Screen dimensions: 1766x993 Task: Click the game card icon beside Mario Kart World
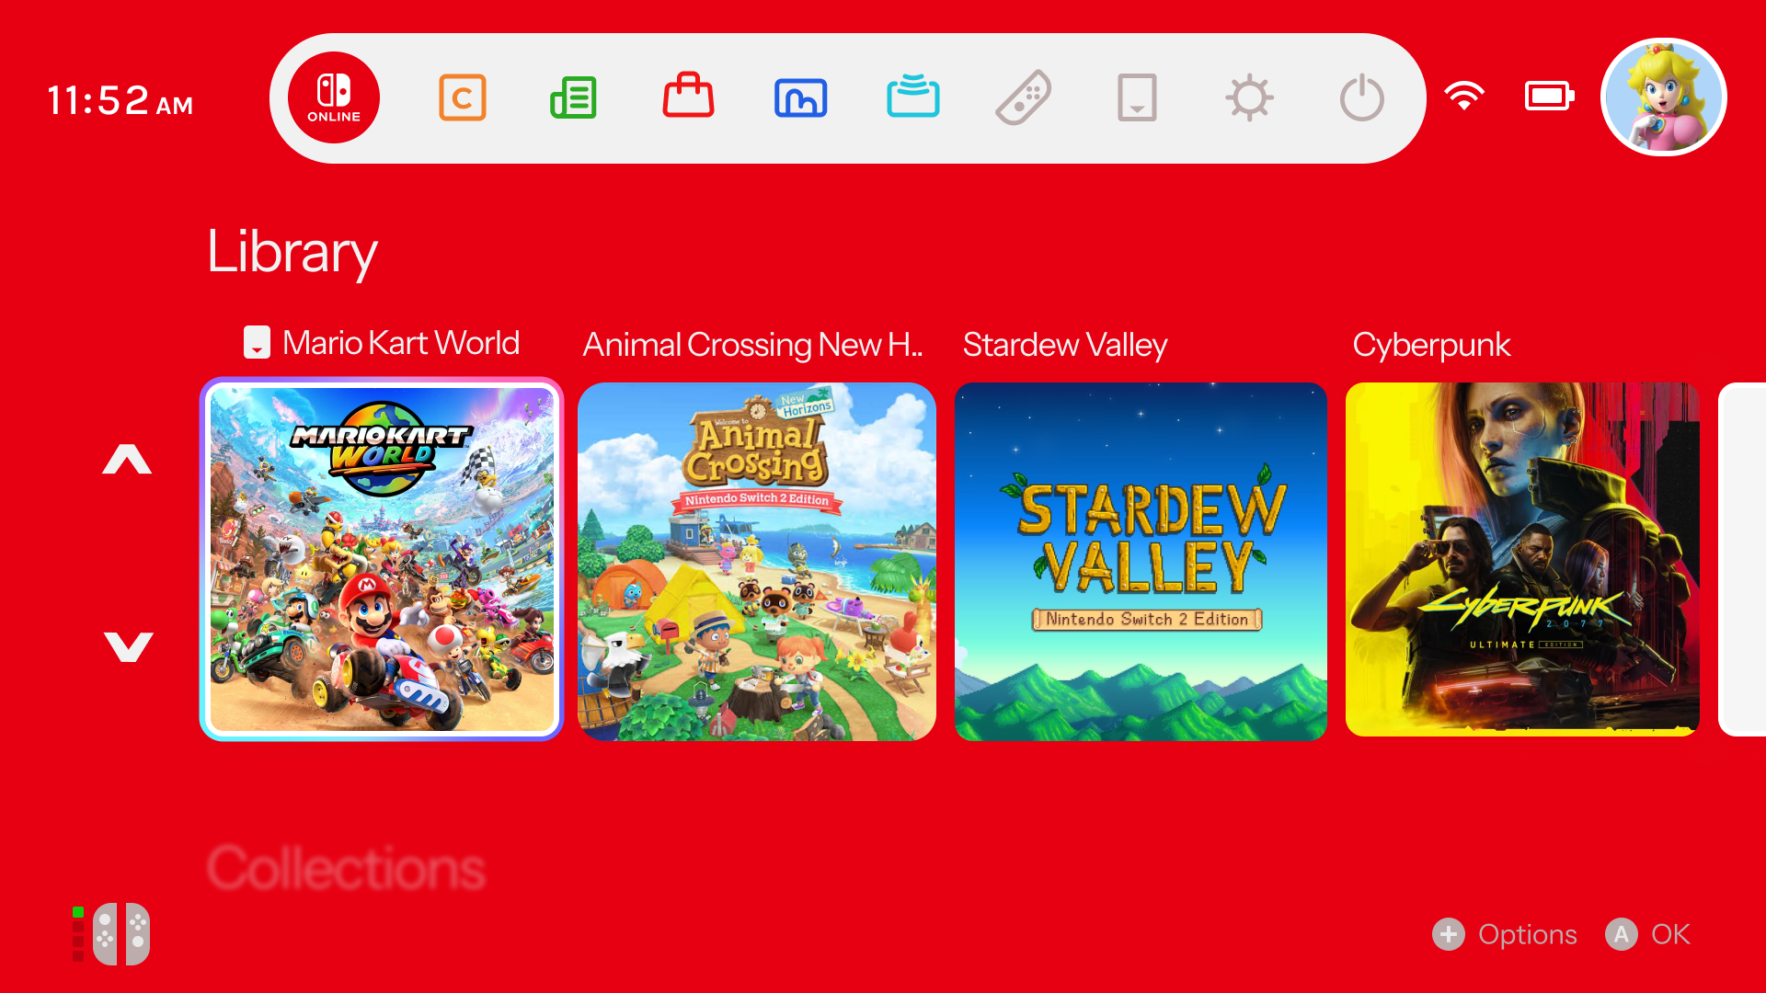[x=257, y=342]
